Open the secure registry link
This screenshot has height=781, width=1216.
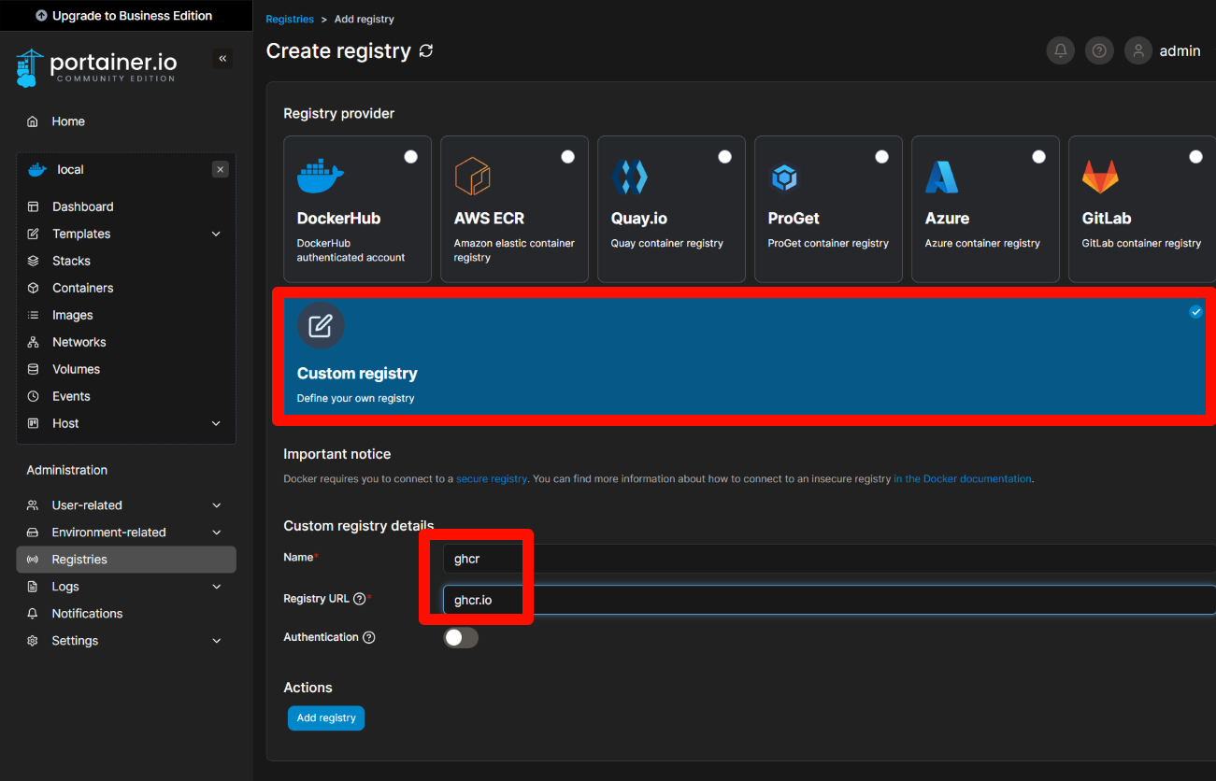pos(492,479)
